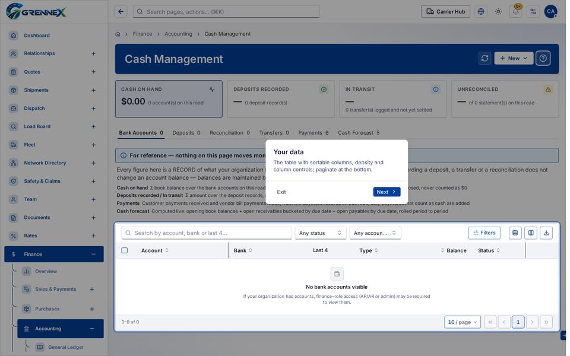The width and height of the screenshot is (570, 356).
Task: Sort the table by Account column
Action: click(x=155, y=250)
